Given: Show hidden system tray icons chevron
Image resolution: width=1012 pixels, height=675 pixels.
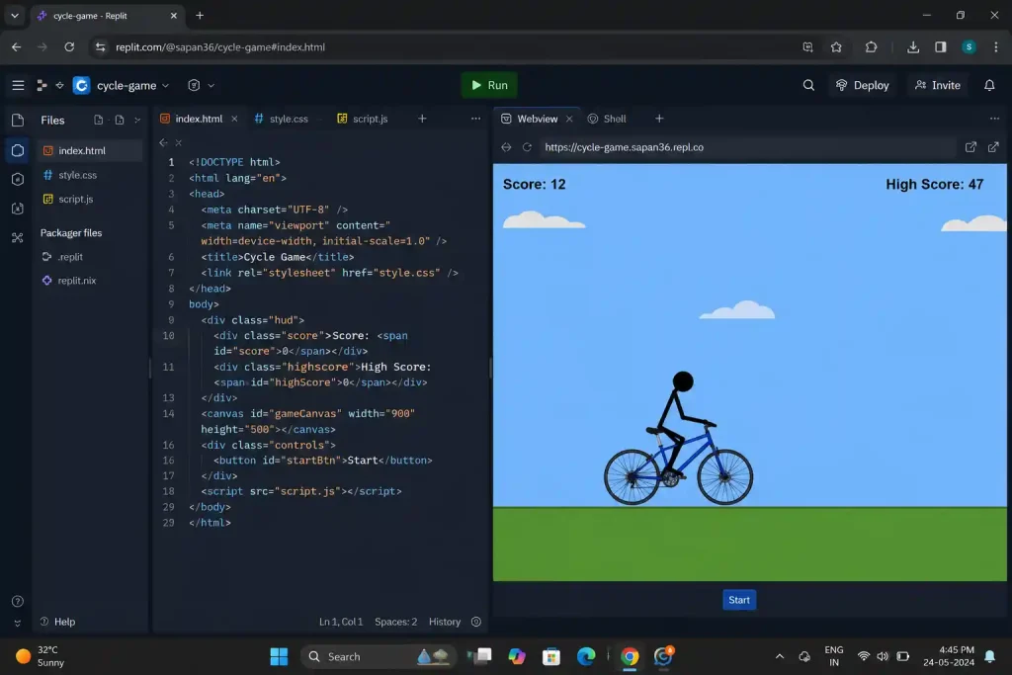Looking at the screenshot, I should pyautogui.click(x=780, y=656).
